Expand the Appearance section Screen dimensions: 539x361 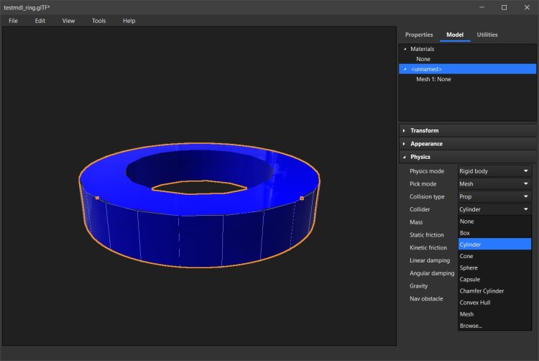click(x=426, y=144)
